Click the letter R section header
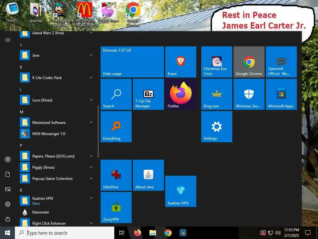 [21, 190]
